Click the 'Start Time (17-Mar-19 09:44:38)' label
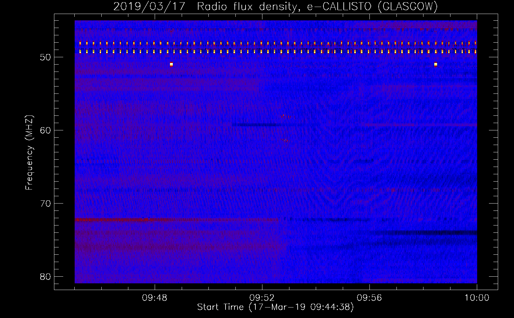Image resolution: width=514 pixels, height=318 pixels. pyautogui.click(x=275, y=307)
